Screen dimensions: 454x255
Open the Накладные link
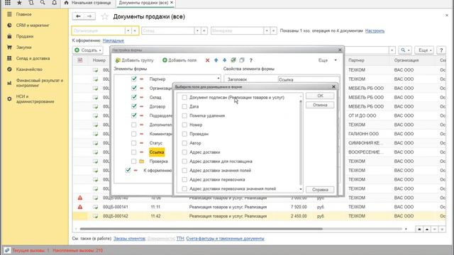coord(113,41)
